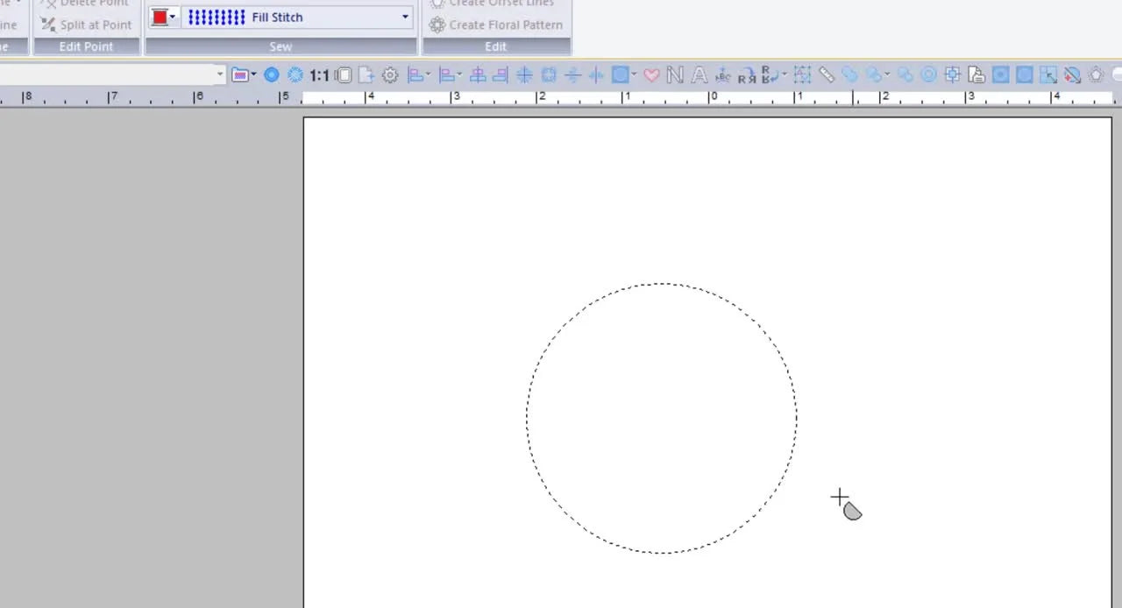
Task: Select the ruler measure tool
Action: point(827,75)
